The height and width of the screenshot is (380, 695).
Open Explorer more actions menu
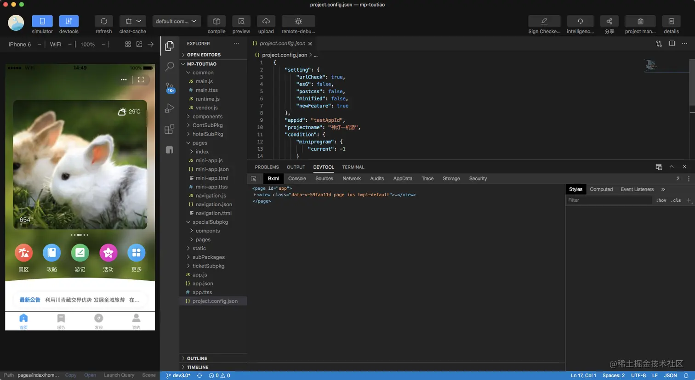click(237, 44)
